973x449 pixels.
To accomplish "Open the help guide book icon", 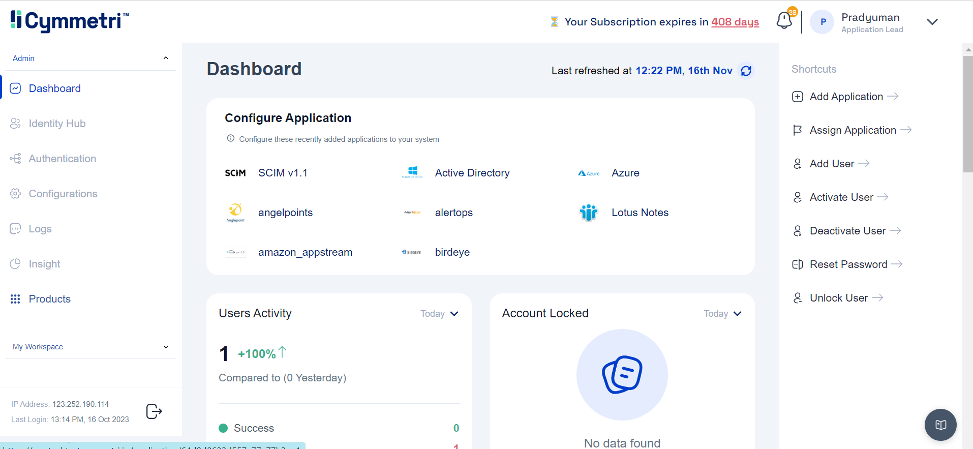I will 940,425.
